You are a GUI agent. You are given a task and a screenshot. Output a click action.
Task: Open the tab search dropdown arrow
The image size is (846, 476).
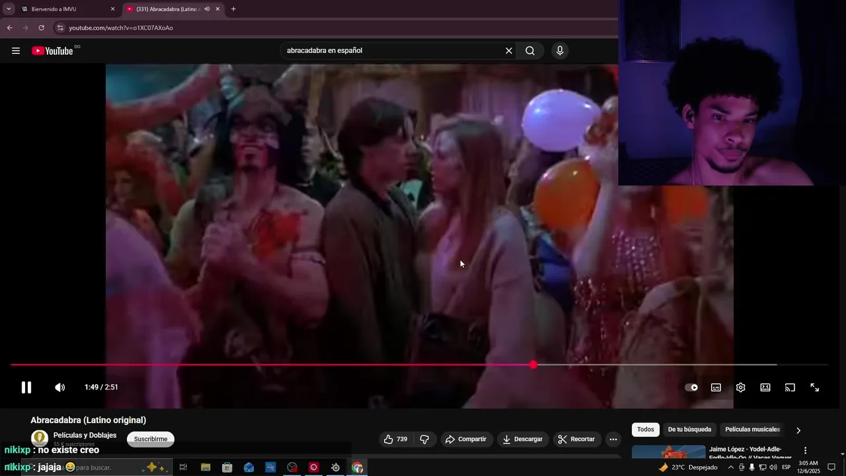pos(8,9)
